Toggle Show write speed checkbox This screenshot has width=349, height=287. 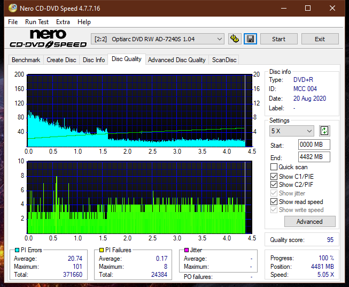coord(274,210)
